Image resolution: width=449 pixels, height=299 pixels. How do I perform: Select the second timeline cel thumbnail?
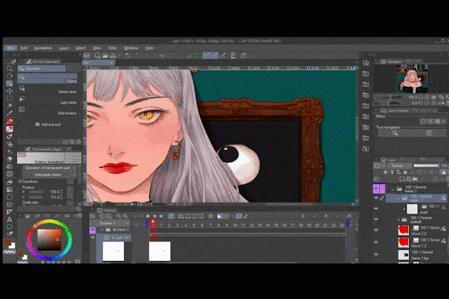pyautogui.click(x=160, y=251)
